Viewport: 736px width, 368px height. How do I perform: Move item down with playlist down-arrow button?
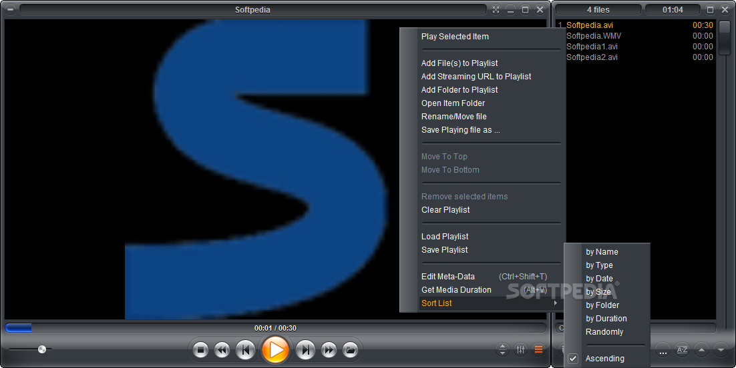point(721,350)
